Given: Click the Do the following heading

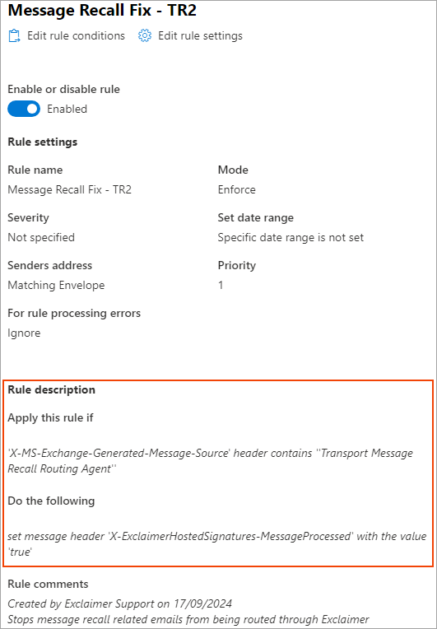Looking at the screenshot, I should [x=51, y=501].
